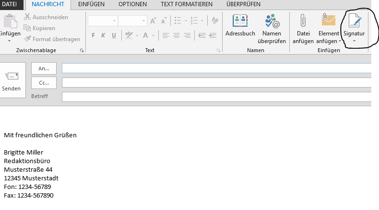Click the Cc... button
This screenshot has width=379, height=210.
[44, 83]
